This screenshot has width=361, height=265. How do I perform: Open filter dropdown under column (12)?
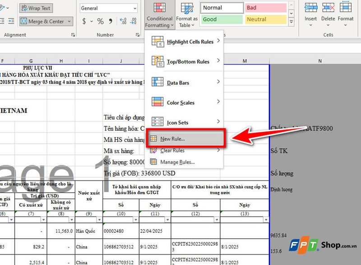(x=217, y=220)
